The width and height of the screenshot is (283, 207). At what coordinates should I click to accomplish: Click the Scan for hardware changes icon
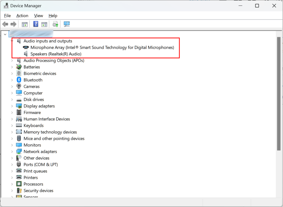point(67,24)
